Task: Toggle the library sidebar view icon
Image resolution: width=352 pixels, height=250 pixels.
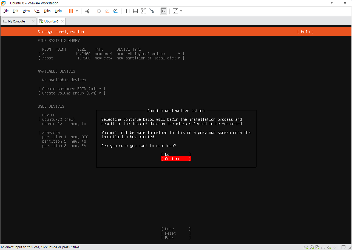Action: coord(127,11)
